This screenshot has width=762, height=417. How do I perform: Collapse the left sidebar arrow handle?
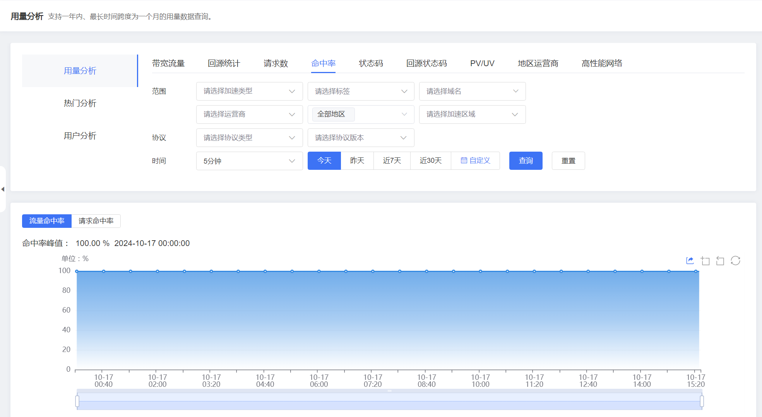3,189
